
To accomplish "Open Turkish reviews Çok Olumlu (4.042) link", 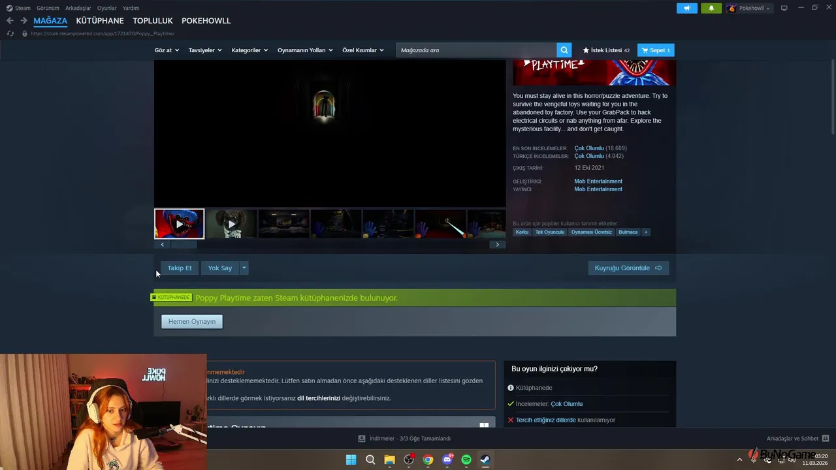I will (599, 156).
